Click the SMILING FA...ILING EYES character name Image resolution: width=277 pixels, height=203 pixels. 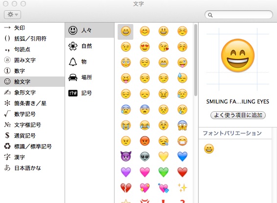(x=238, y=101)
